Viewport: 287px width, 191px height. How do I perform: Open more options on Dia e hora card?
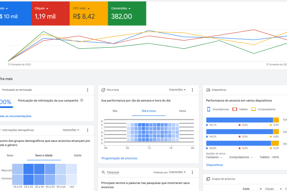point(192,90)
